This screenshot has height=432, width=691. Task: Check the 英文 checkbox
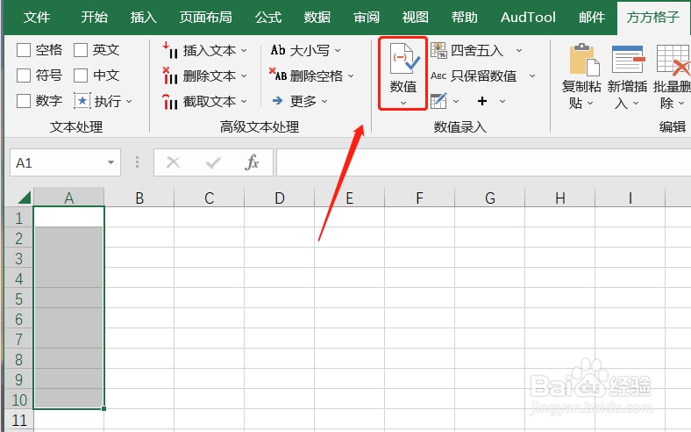pyautogui.click(x=81, y=50)
